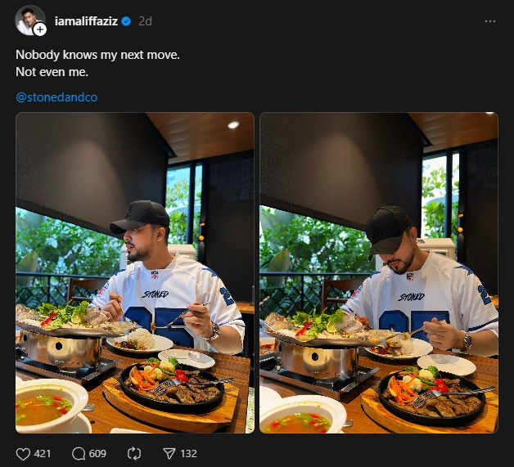The width and height of the screenshot is (514, 467).
Task: Open the right photo of the post
Action: (379, 272)
